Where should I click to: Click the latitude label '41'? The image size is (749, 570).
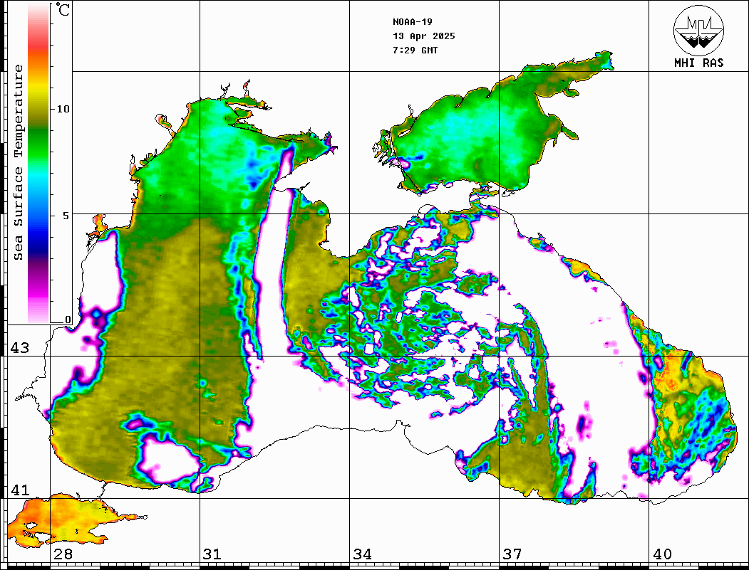click(19, 490)
